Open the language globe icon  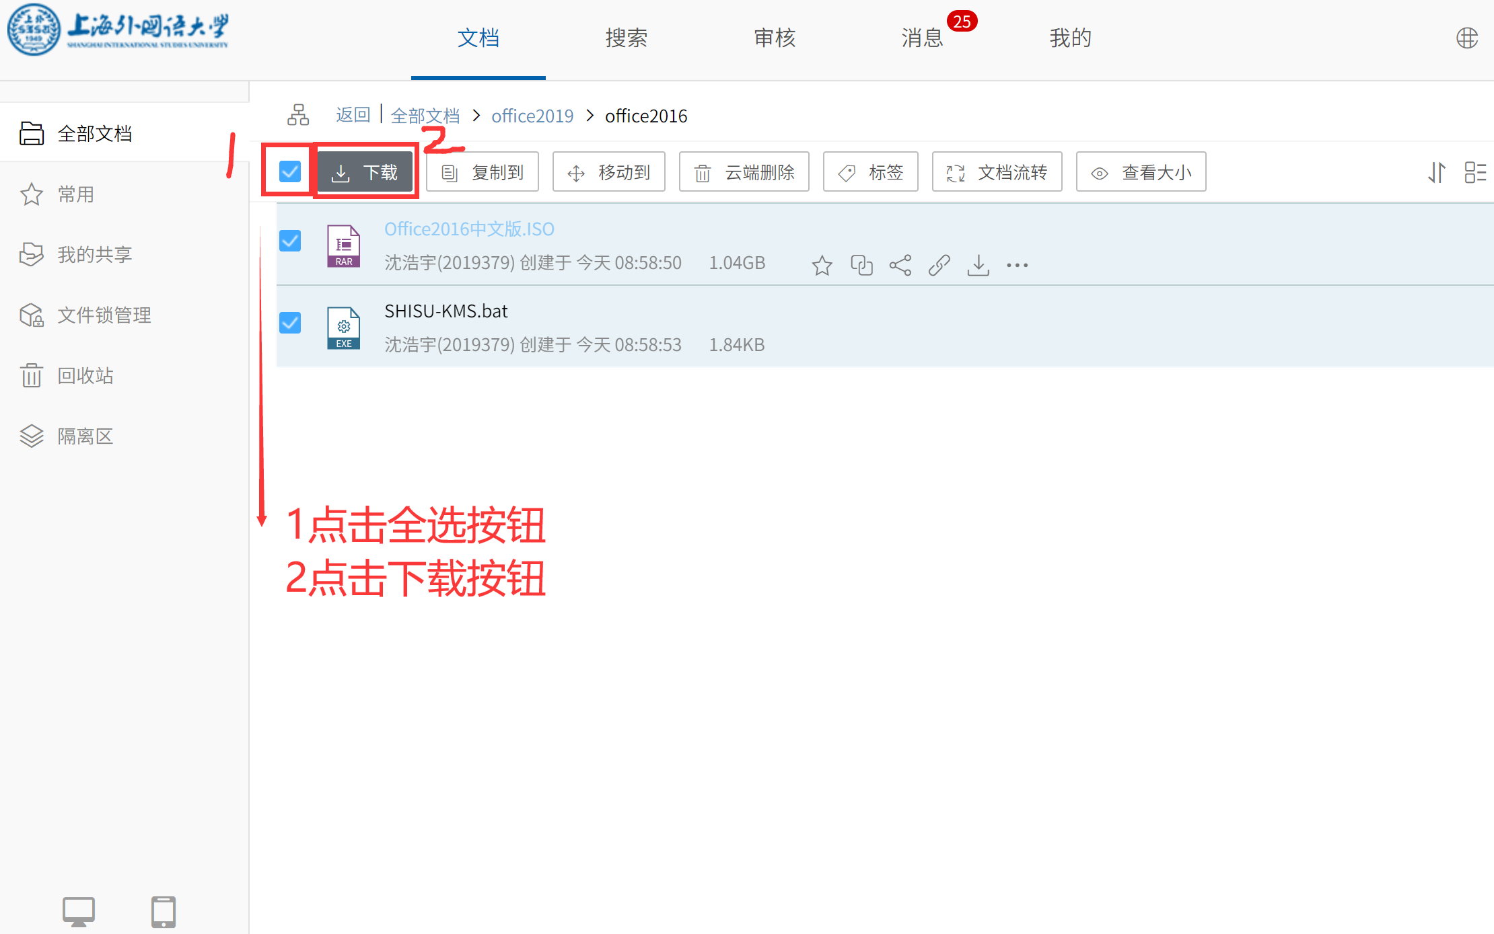(1467, 38)
